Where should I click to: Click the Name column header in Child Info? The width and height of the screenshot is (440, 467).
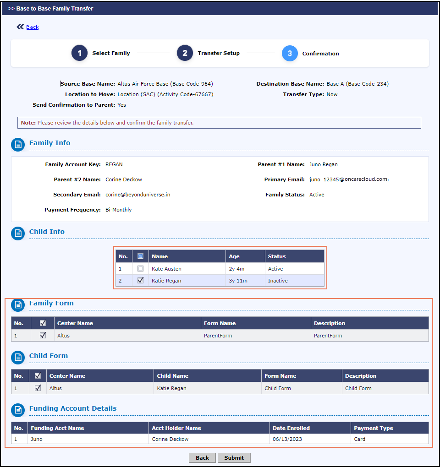point(187,256)
